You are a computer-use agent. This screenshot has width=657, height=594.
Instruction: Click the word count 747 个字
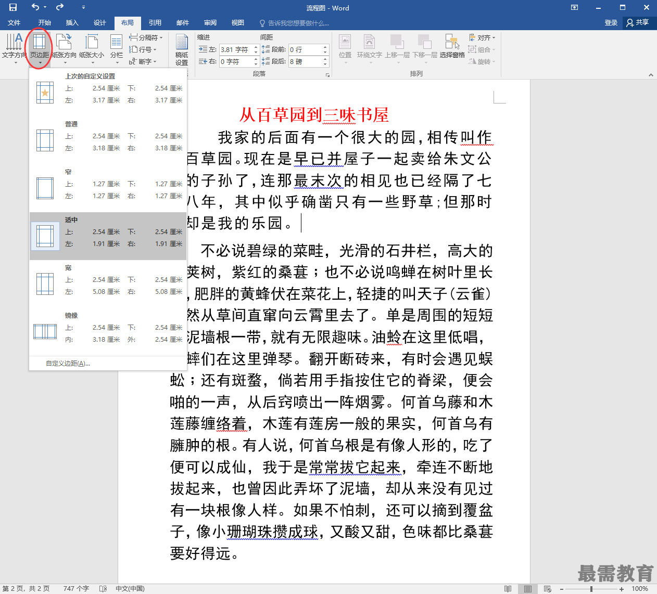[76, 589]
